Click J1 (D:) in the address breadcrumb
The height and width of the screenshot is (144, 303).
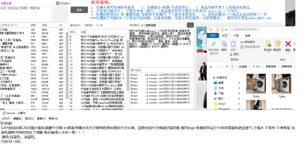(x=256, y=67)
